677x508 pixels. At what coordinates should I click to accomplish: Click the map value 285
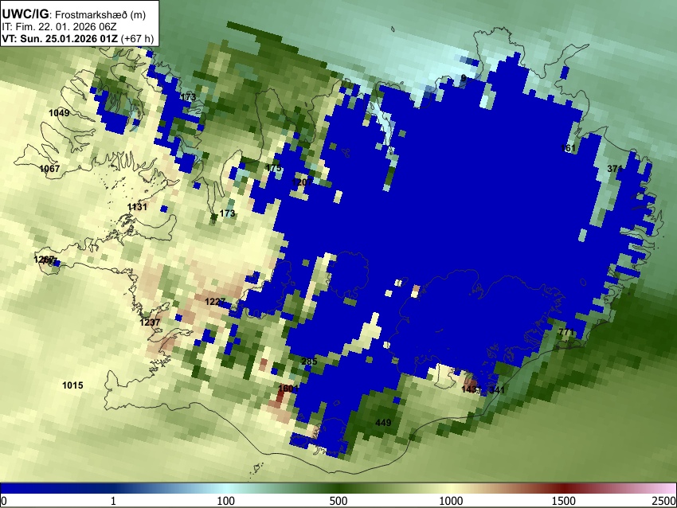[x=309, y=361]
